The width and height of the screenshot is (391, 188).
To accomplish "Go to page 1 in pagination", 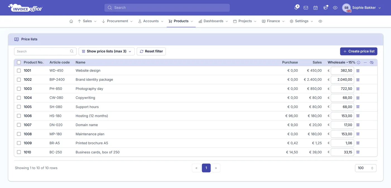I will click(206, 168).
